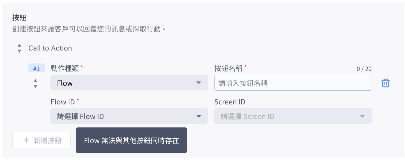
Task: Click the Flow 無法與其他按鈕同時存在 tooltip
Action: click(x=131, y=140)
